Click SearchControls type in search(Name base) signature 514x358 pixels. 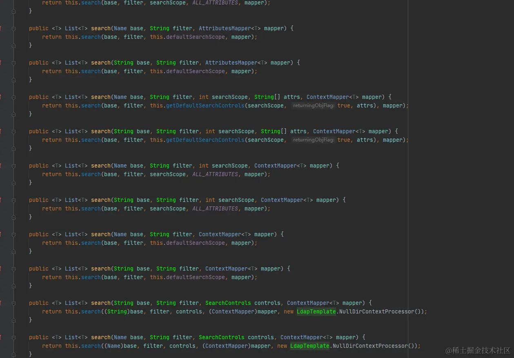tap(222, 338)
